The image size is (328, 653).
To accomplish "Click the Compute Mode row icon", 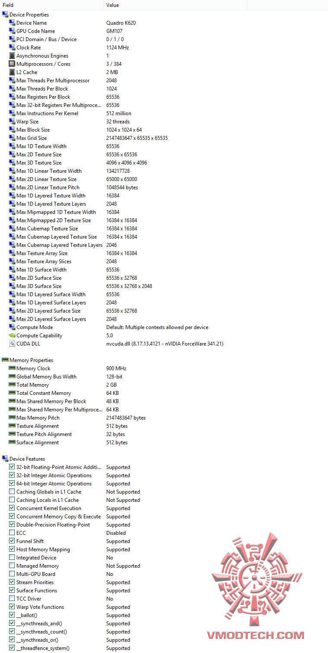I will coord(12,327).
